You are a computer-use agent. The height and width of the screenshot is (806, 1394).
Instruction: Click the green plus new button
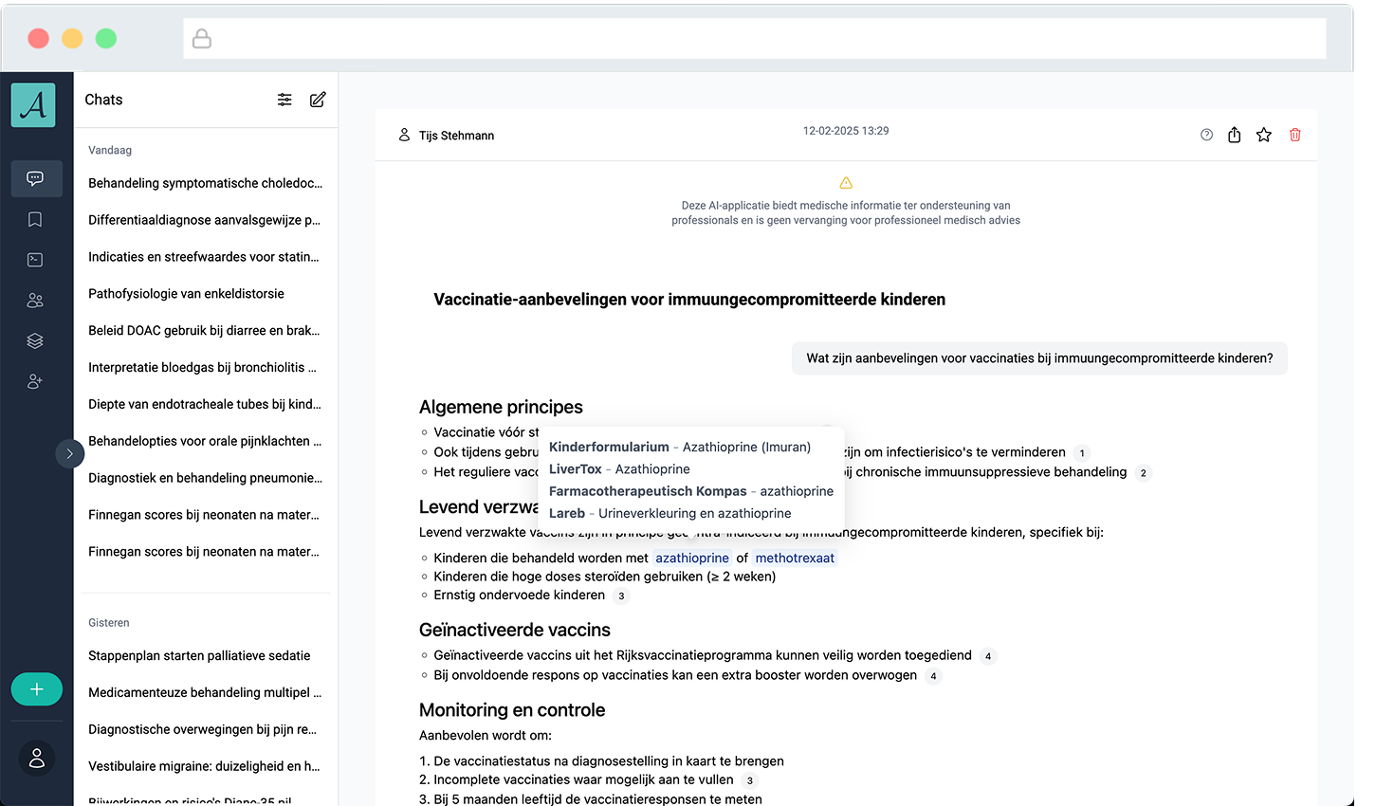pyautogui.click(x=37, y=689)
